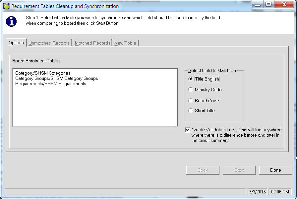Screen dimensions: 297x199
Task: Select the Board Code radio option
Action: point(191,101)
